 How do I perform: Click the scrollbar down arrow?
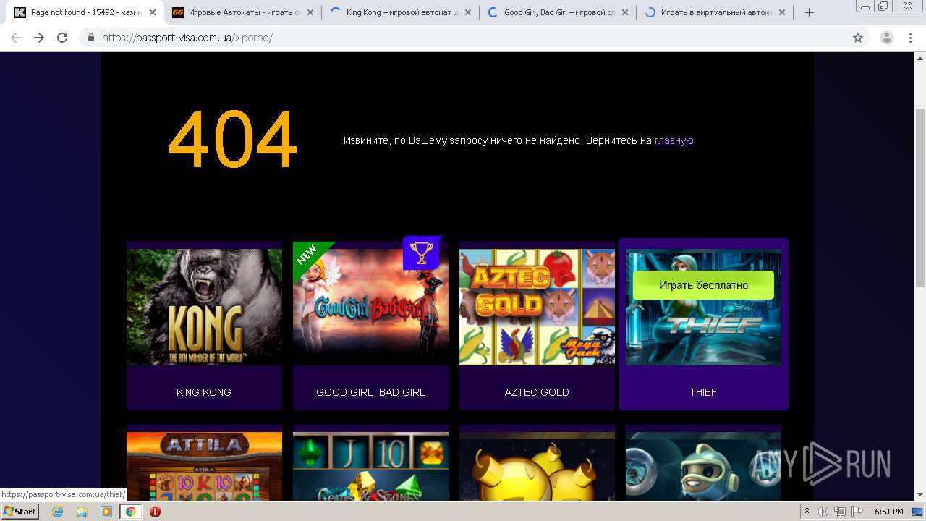pos(920,495)
